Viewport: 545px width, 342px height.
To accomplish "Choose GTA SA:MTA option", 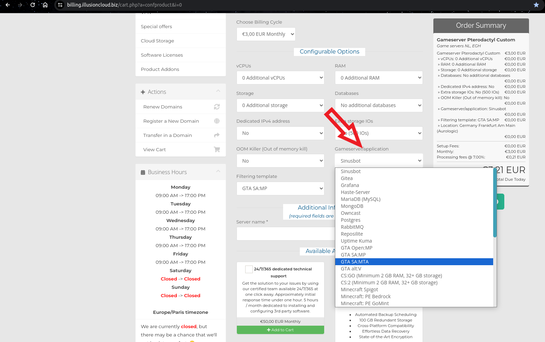I will [x=414, y=262].
